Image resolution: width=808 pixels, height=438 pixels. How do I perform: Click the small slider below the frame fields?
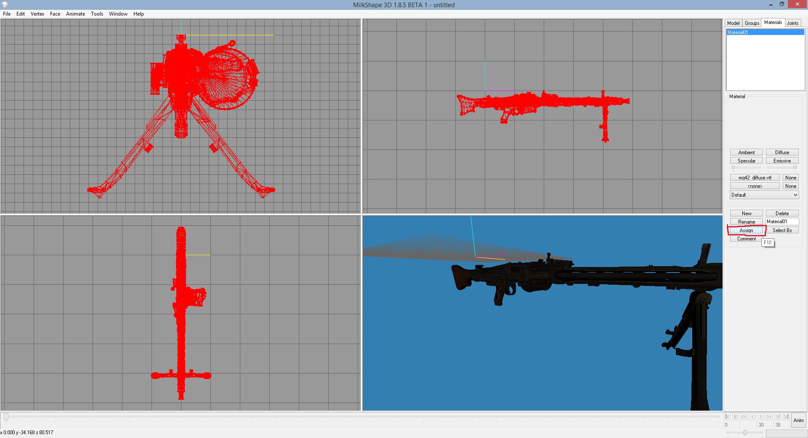pos(745,433)
